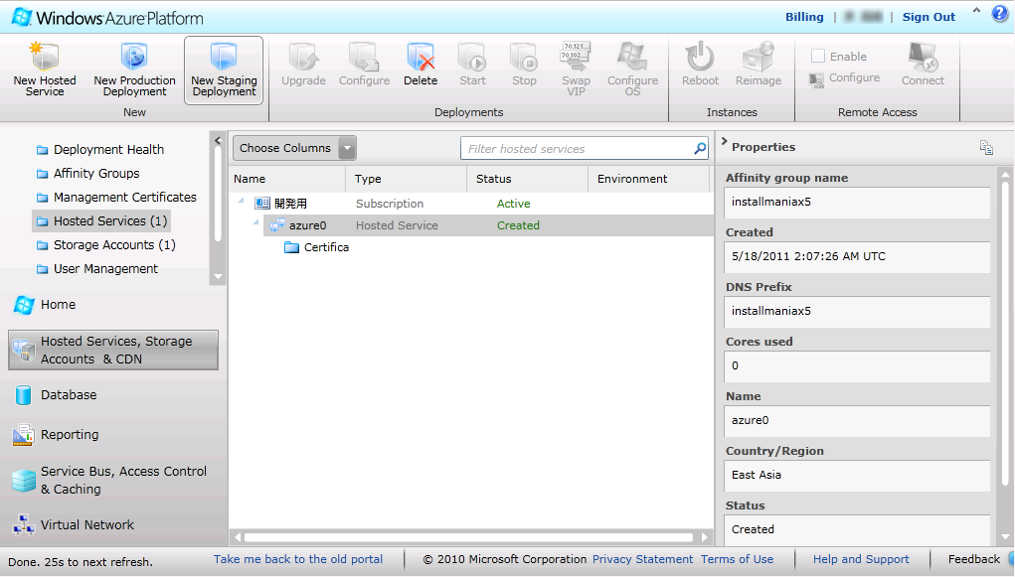
Task: Open the Terms of Use link
Action: tap(738, 559)
